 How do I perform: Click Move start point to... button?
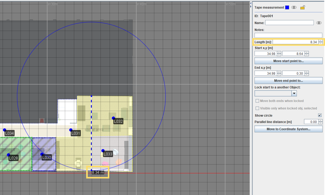[x=288, y=61]
